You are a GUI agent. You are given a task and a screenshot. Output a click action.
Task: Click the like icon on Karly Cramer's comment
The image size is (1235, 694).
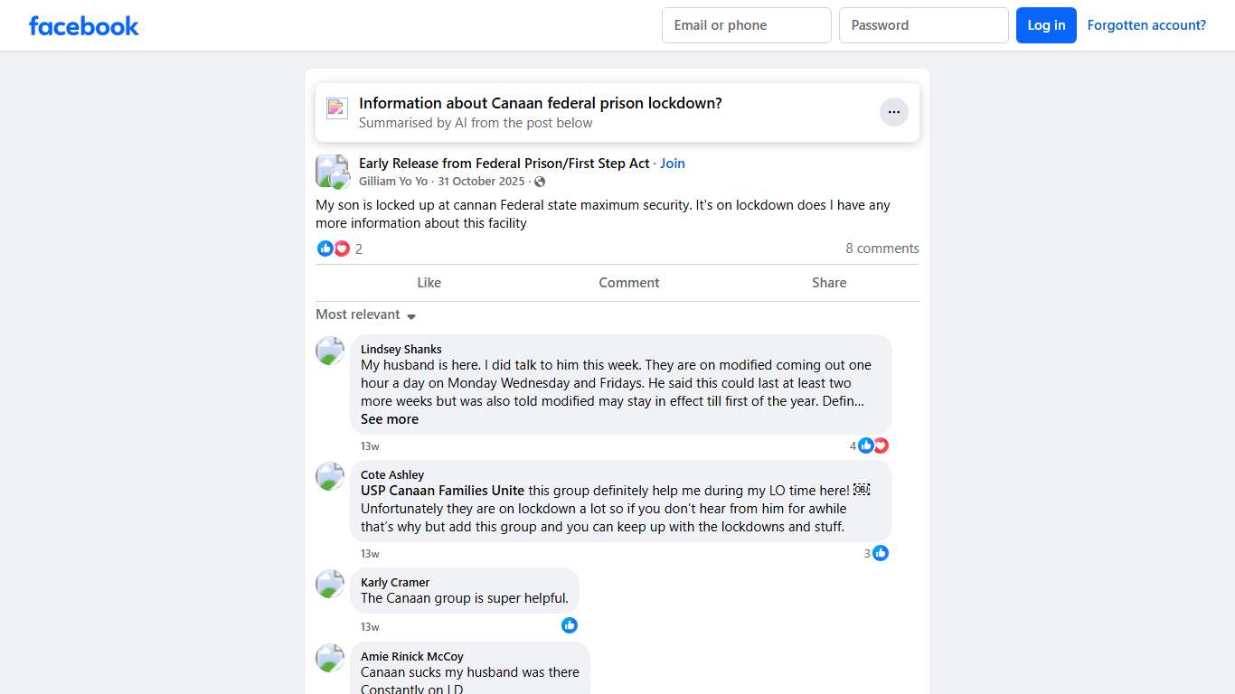pyautogui.click(x=570, y=625)
